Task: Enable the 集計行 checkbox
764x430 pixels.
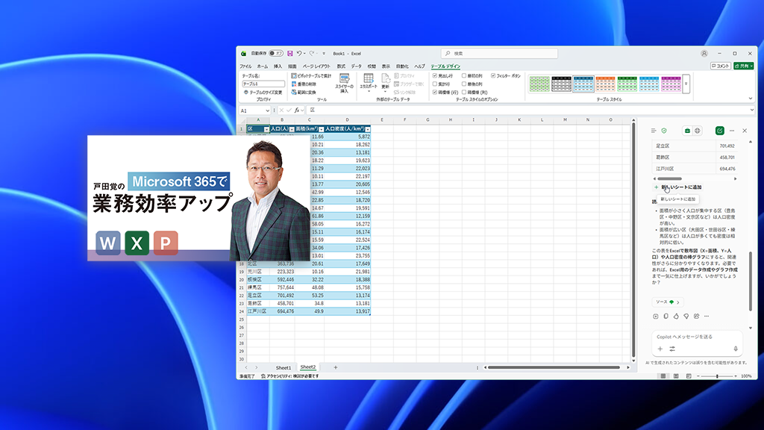Action: point(436,83)
